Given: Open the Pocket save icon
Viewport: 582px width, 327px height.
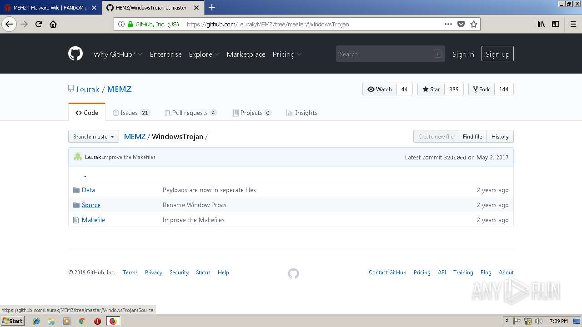Looking at the screenshot, I should point(461,24).
